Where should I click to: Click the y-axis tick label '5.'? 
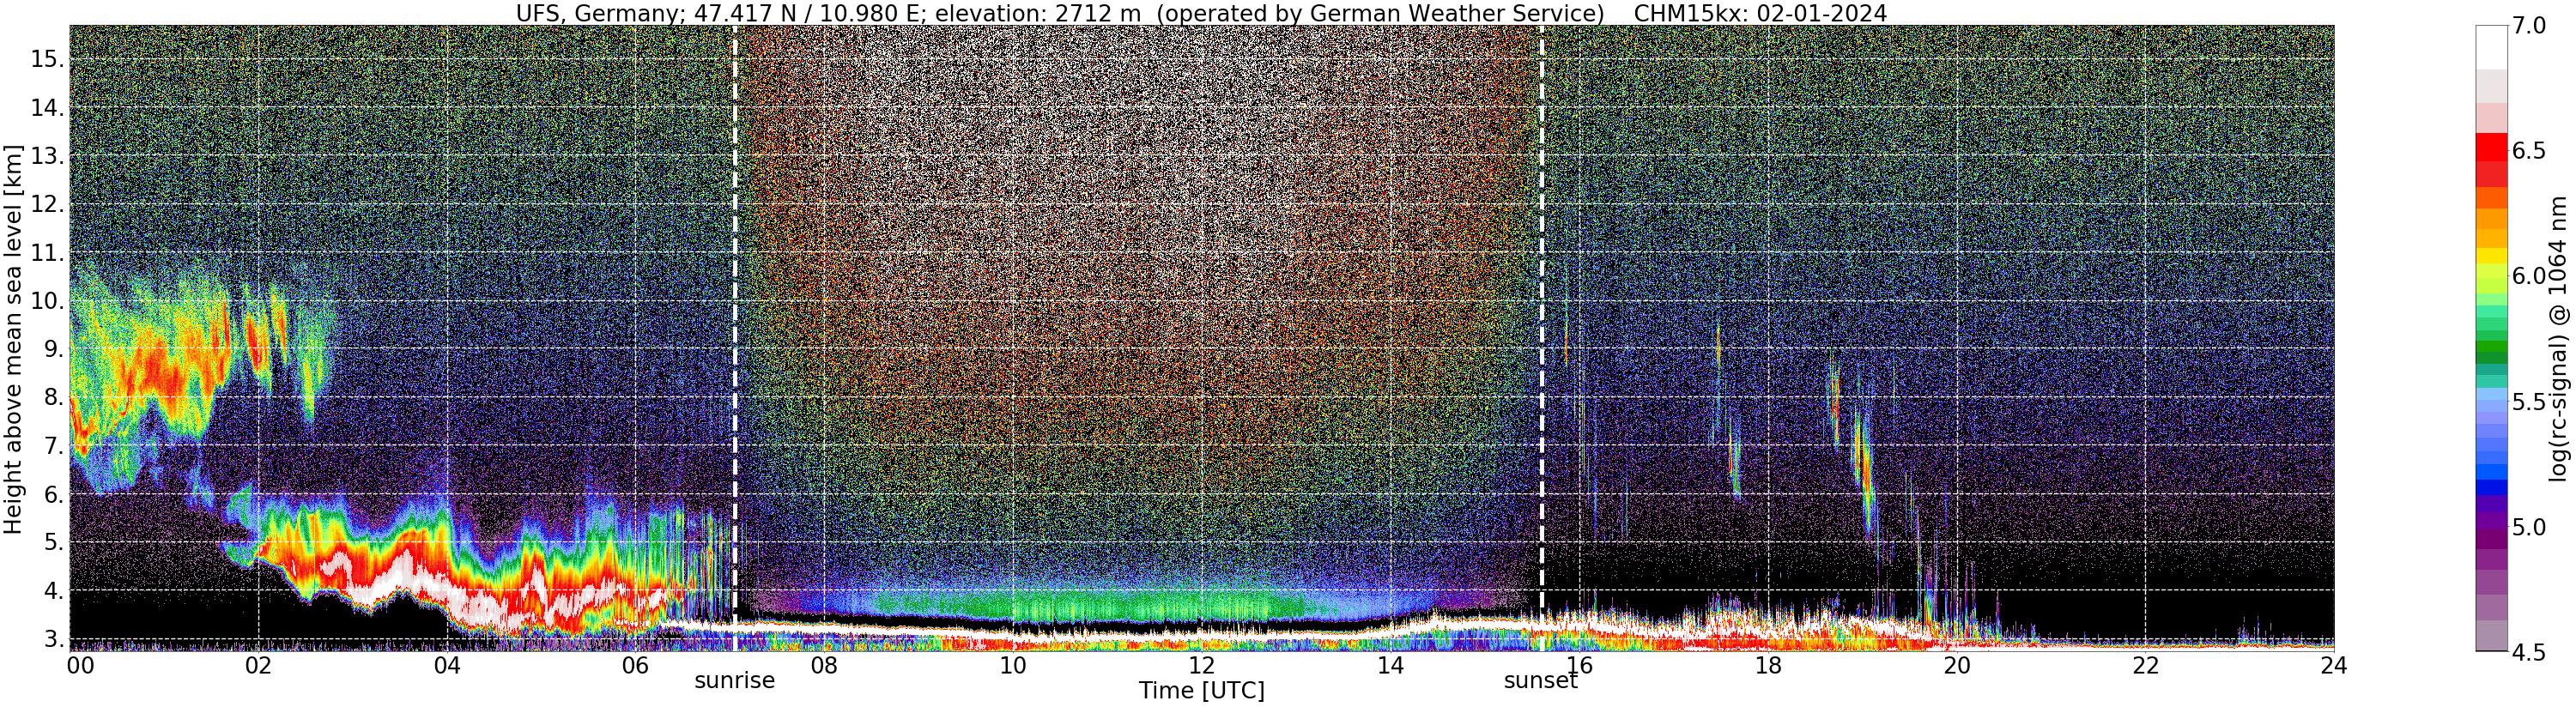53,543
